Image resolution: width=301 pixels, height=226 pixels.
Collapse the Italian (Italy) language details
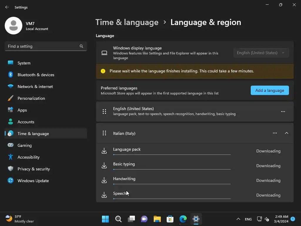click(x=286, y=133)
